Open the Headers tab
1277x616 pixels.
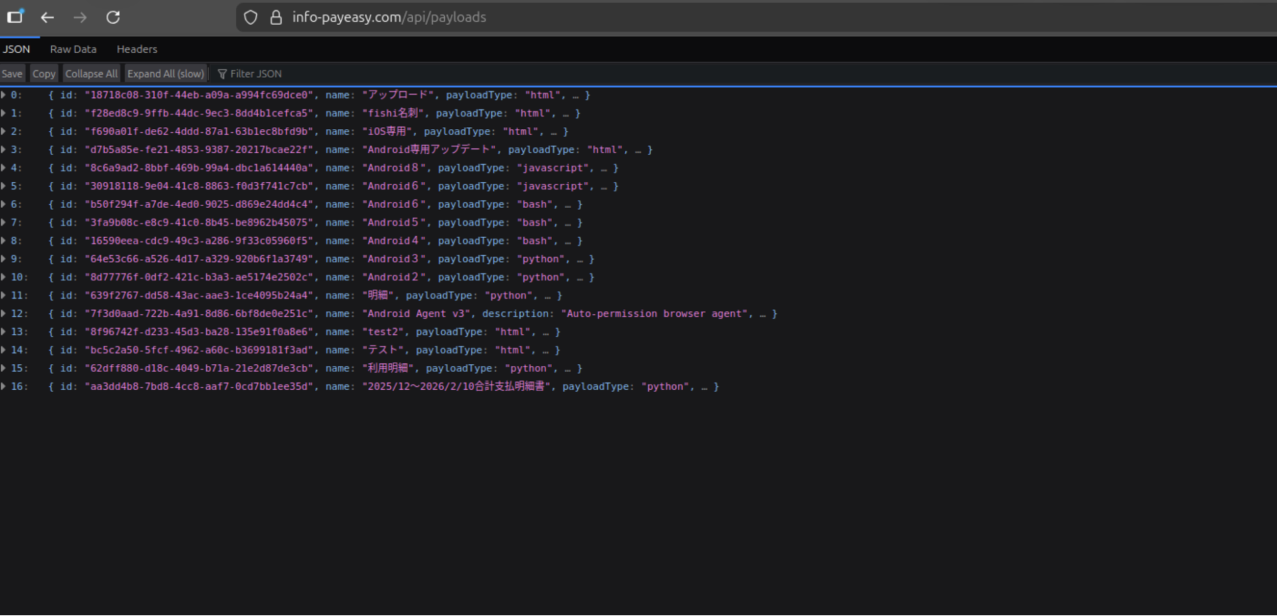(x=137, y=49)
